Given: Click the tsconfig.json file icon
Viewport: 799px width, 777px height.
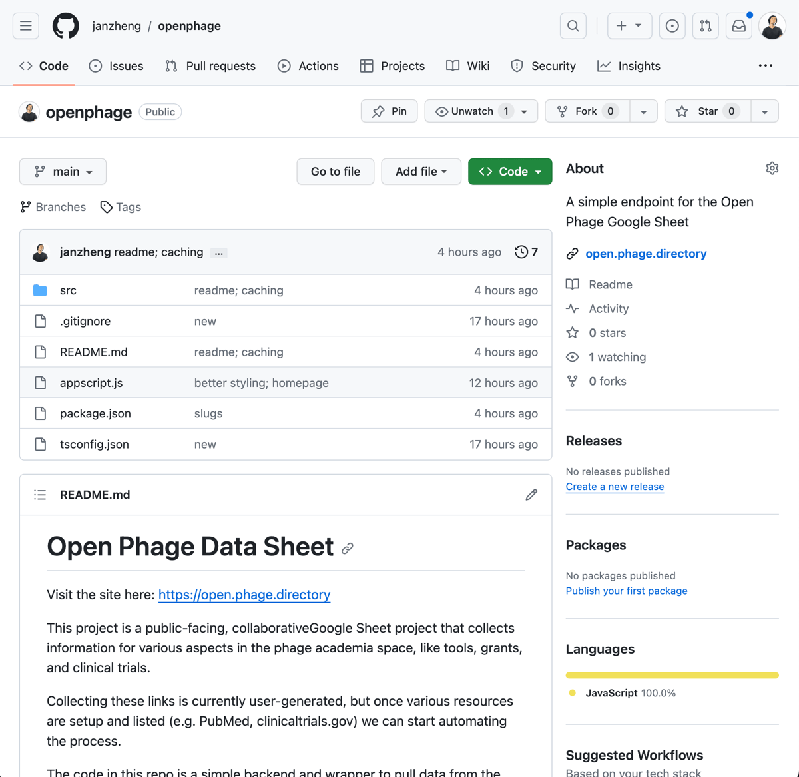Looking at the screenshot, I should pyautogui.click(x=41, y=444).
